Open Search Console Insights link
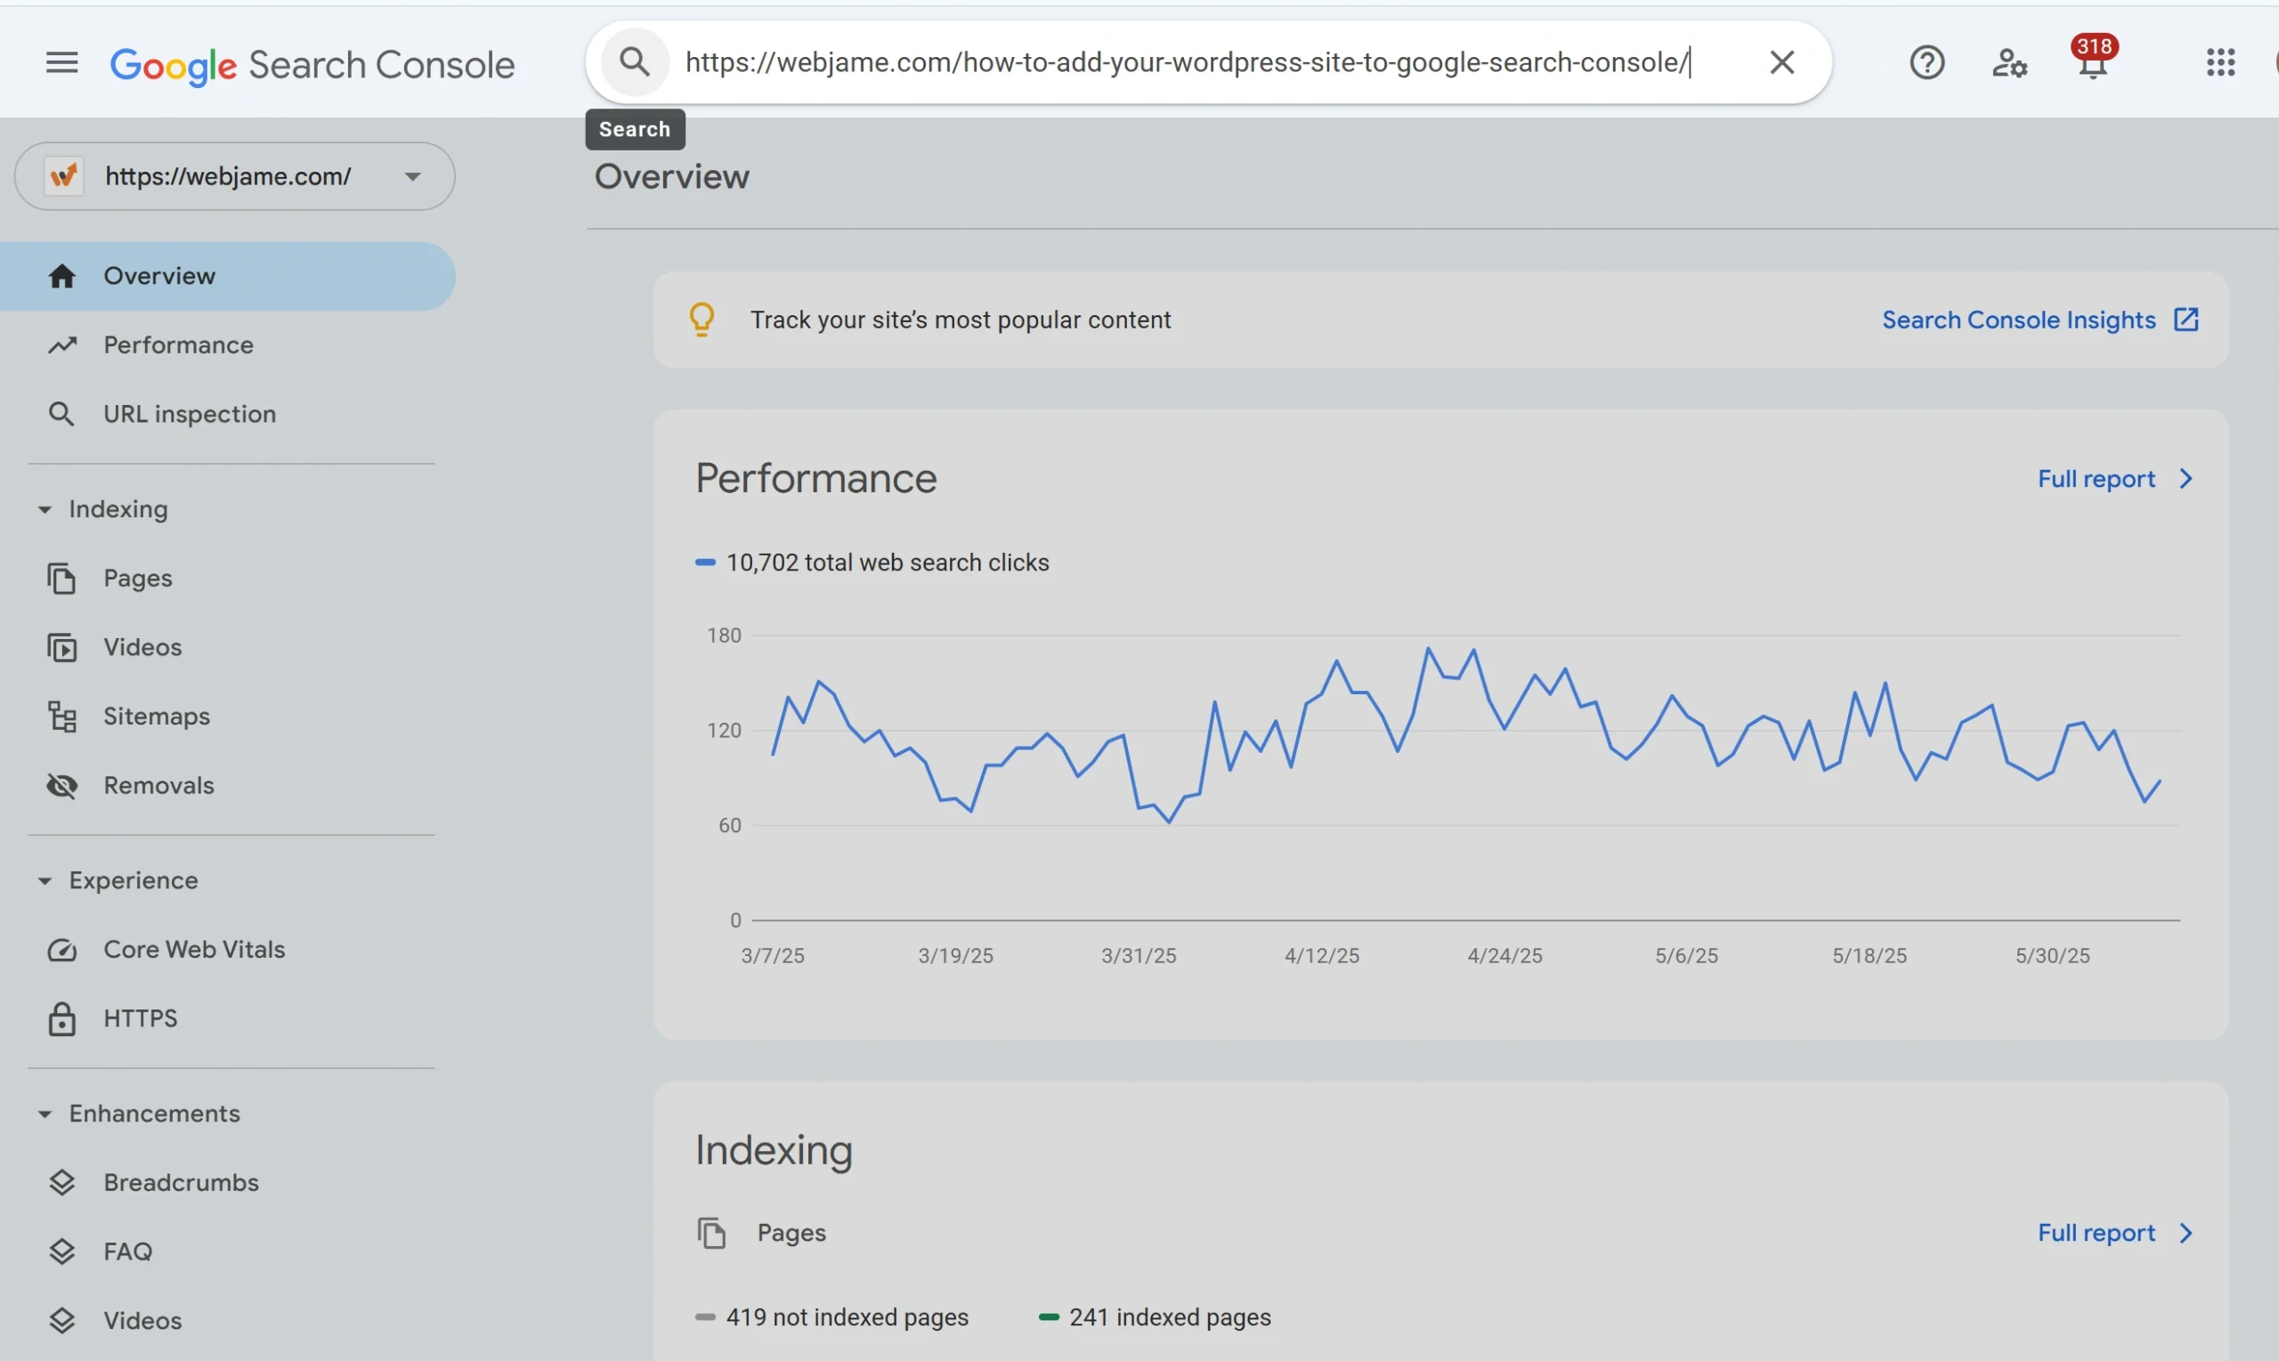 2018,320
